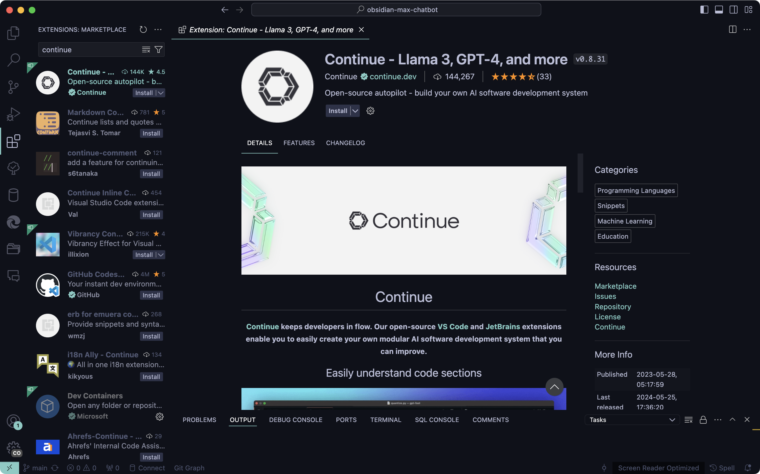Click the extensions filter funnel icon

pos(159,49)
